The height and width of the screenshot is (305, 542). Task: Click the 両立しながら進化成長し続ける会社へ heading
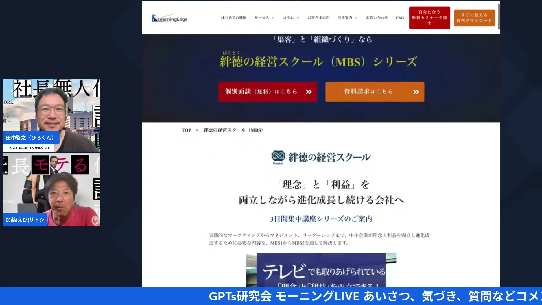(x=321, y=200)
